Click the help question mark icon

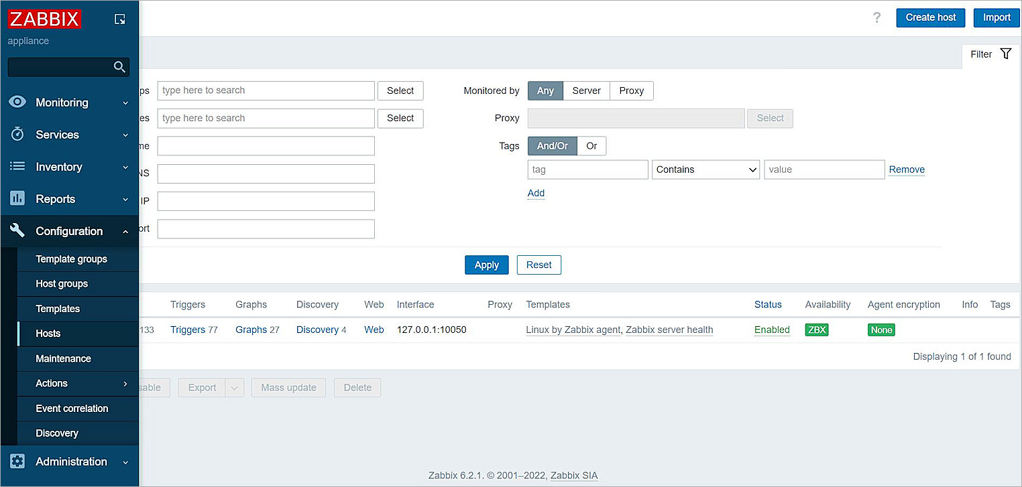point(876,18)
